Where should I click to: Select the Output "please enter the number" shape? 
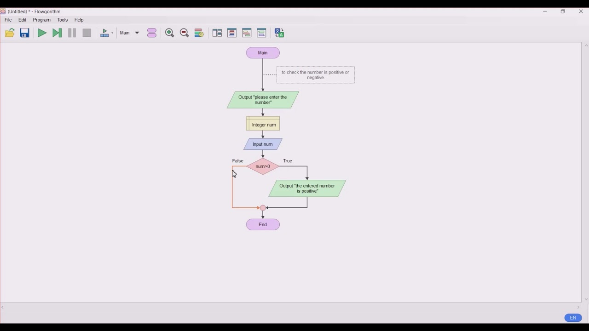click(x=263, y=100)
